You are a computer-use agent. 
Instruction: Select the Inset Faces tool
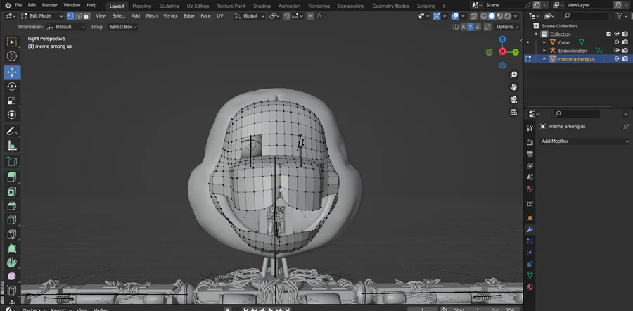[12, 191]
